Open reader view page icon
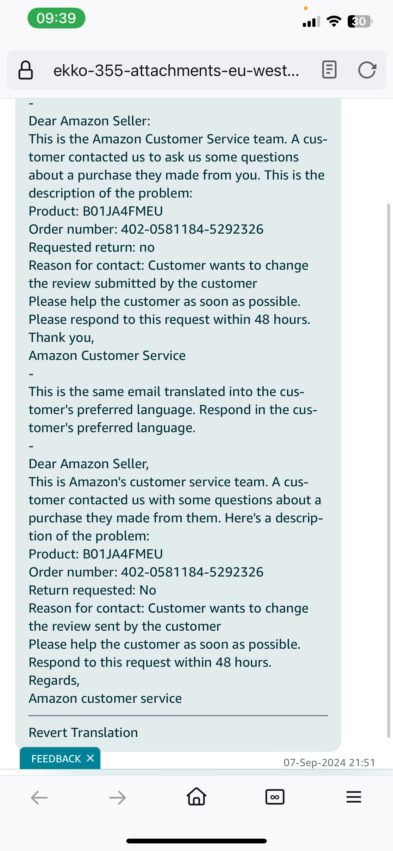The width and height of the screenshot is (393, 851). (329, 70)
